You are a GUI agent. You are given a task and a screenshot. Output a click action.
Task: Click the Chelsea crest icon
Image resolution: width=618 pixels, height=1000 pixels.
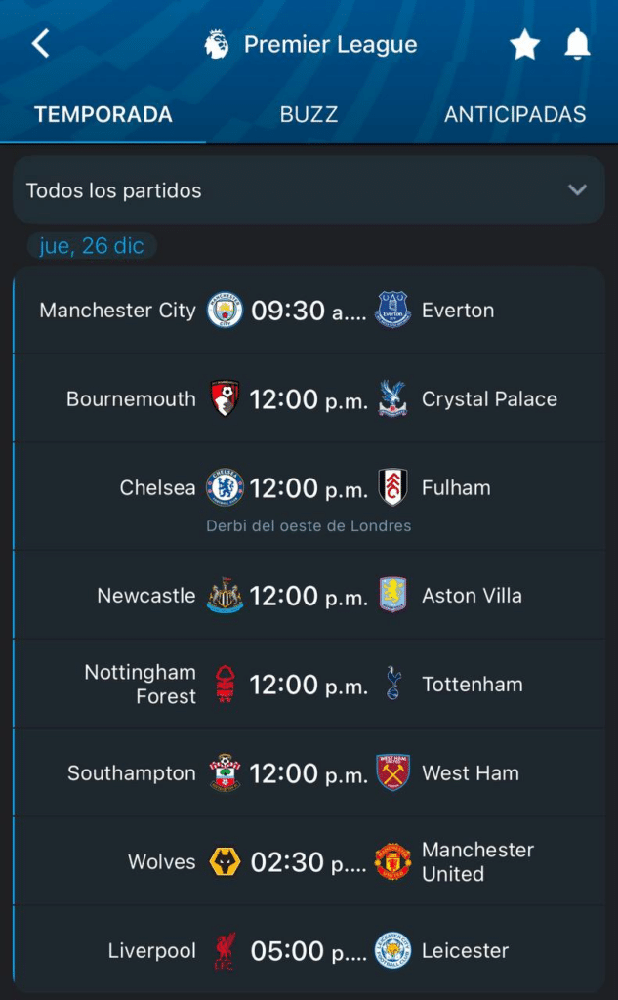click(x=223, y=487)
